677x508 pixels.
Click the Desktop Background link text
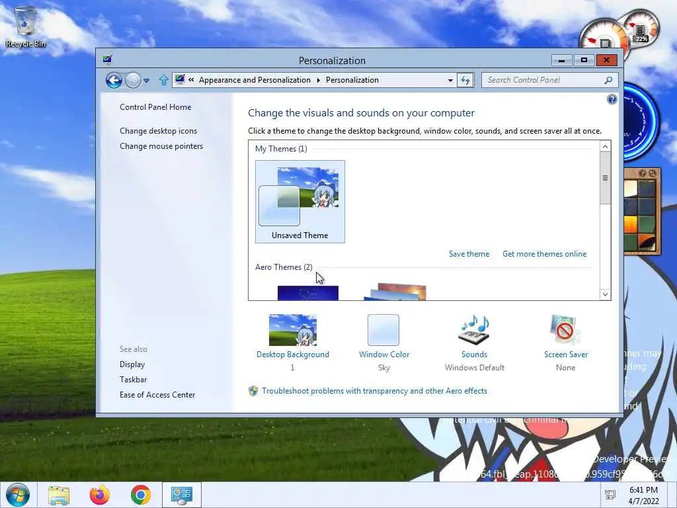tap(293, 355)
